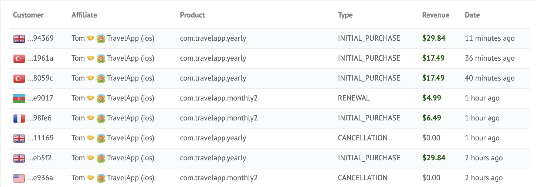
Task: Click the UK flag for customer ...94369
Action: [19, 39]
